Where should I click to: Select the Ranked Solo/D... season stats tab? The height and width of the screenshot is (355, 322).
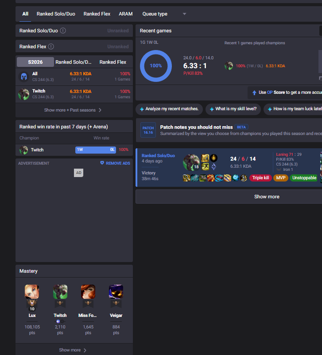click(74, 62)
